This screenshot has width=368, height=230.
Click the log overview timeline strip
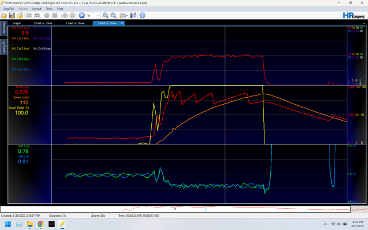coord(184,208)
